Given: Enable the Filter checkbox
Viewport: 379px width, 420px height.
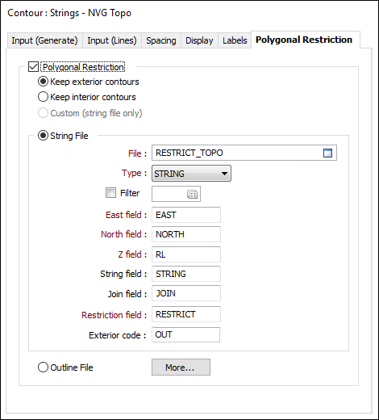Looking at the screenshot, I should coord(110,193).
